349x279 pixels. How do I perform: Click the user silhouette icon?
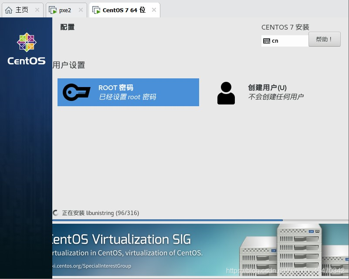tap(226, 93)
